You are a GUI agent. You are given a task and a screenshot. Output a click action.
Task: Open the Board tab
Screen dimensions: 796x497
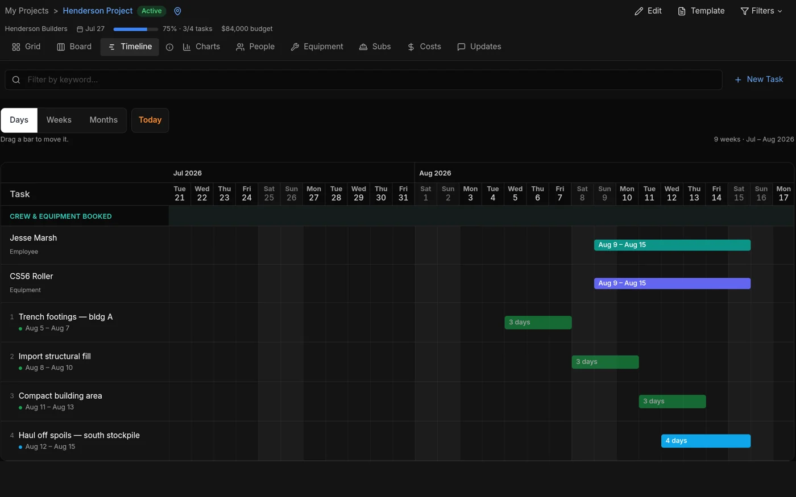coord(74,47)
